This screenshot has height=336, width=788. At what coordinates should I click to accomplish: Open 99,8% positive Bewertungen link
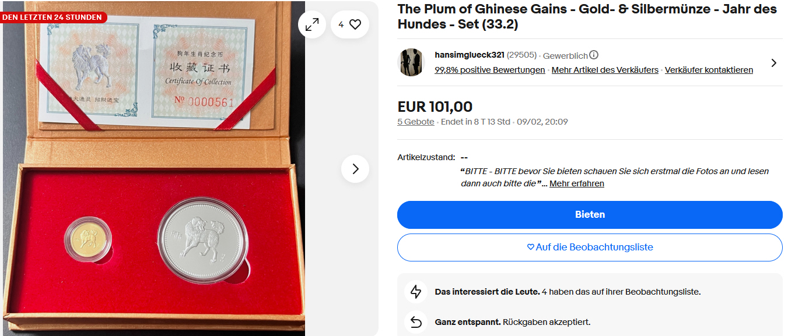[490, 70]
